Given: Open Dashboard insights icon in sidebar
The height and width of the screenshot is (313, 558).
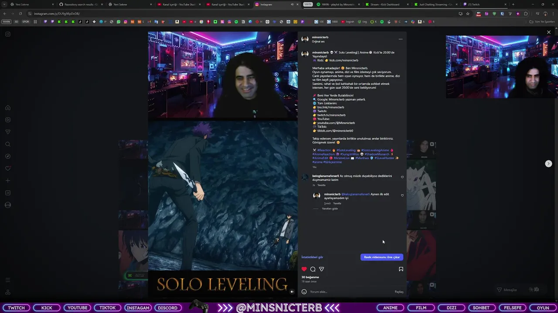Looking at the screenshot, I should 8,193.
